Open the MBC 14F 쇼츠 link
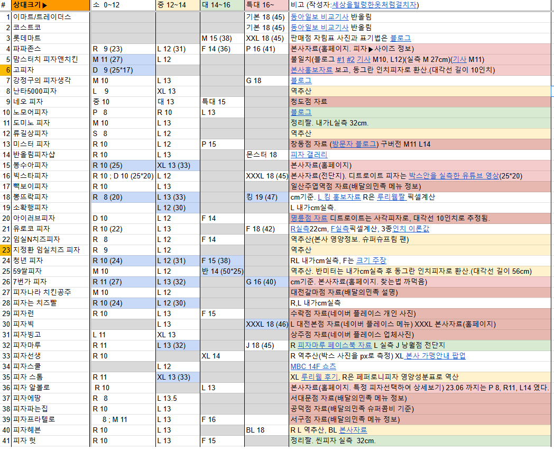554x449 pixels. click(313, 366)
